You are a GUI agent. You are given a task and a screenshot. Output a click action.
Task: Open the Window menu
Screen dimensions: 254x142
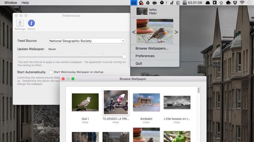pos(11,3)
